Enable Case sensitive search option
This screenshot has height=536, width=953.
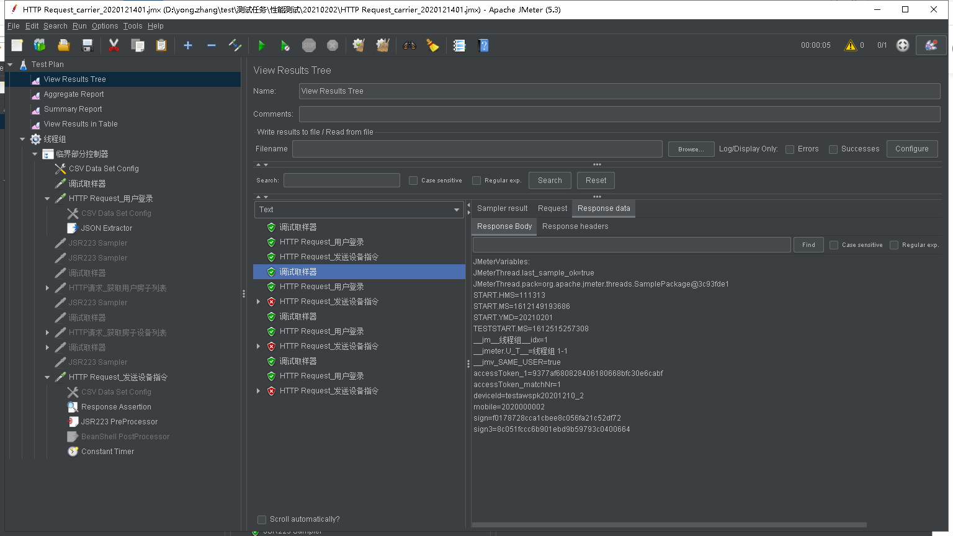point(413,180)
